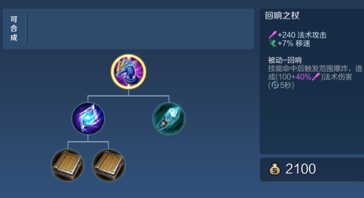Click the cooldown clock icon next to 5秒
Image resolution: width=364 pixels, height=198 pixels.
[275, 85]
